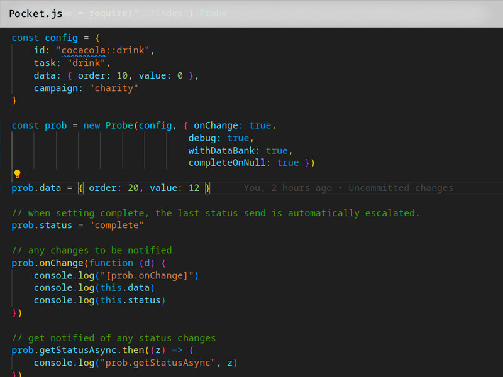The image size is (503, 377).
Task: Click the true value after onChange option
Action: pyautogui.click(x=260, y=125)
